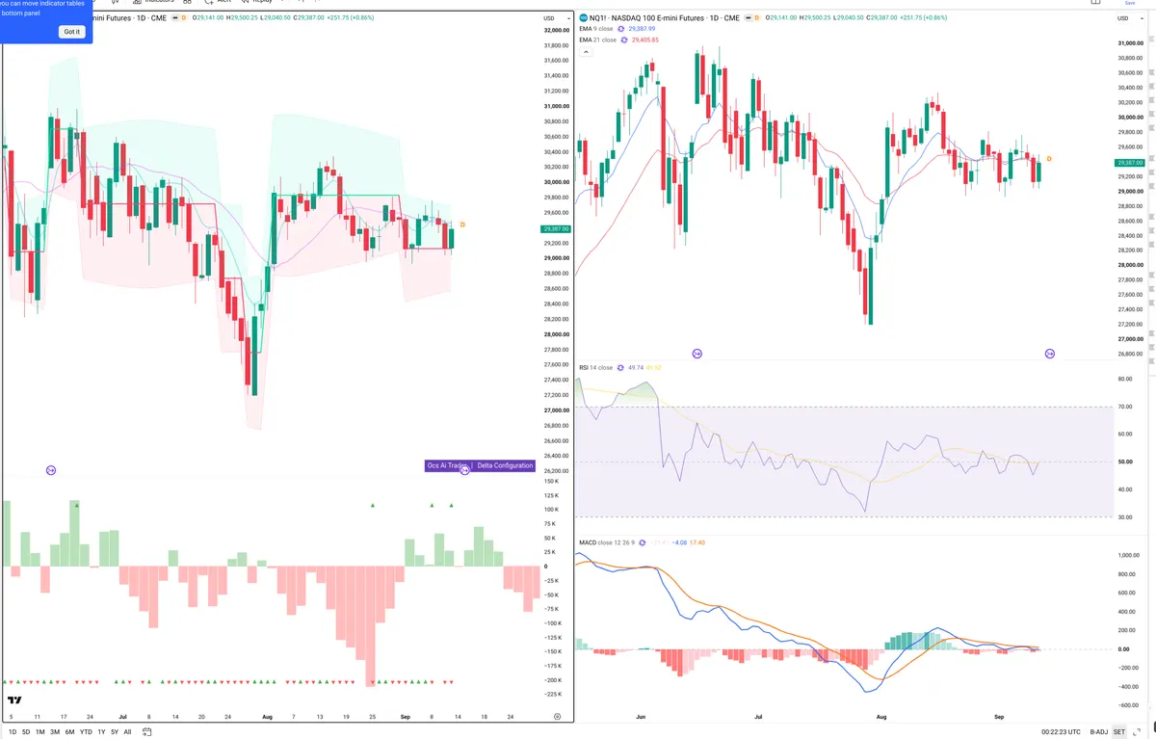This screenshot has height=739, width=1156.
Task: Click left chart purple event marker near June
Action: coord(51,470)
